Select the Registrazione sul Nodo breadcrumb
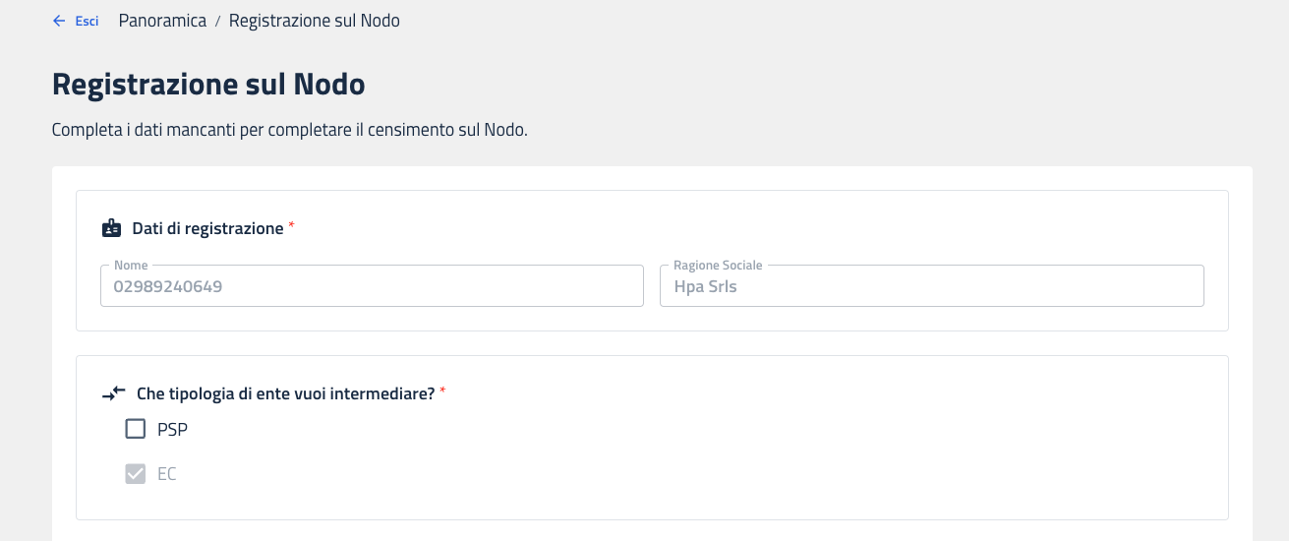1289x541 pixels. click(314, 21)
